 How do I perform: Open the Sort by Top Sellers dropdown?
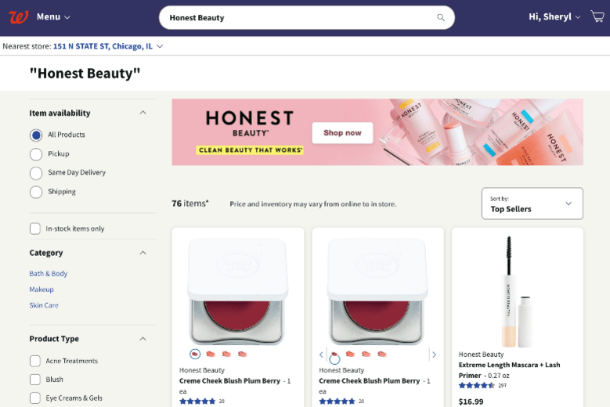[x=532, y=203]
